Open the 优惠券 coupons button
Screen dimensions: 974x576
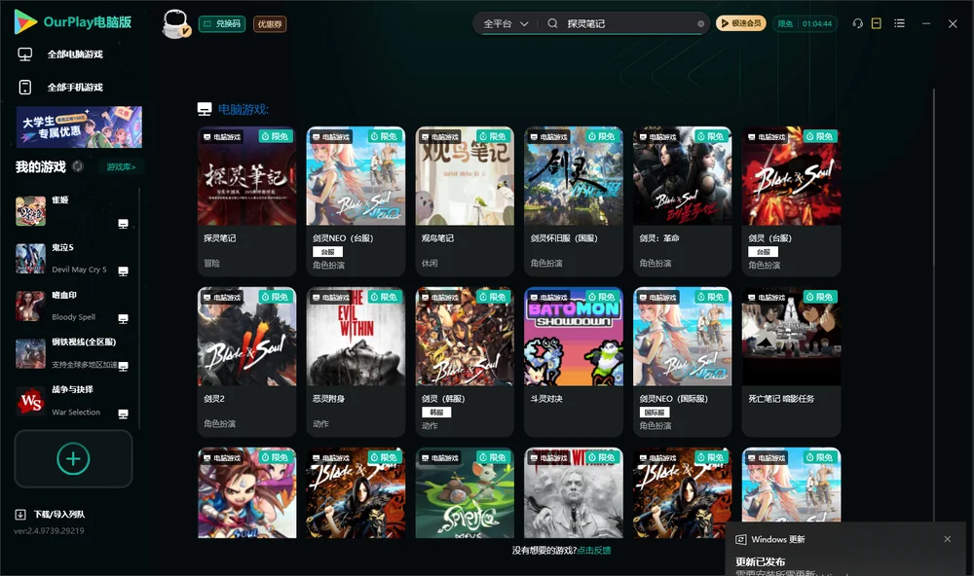[x=270, y=24]
